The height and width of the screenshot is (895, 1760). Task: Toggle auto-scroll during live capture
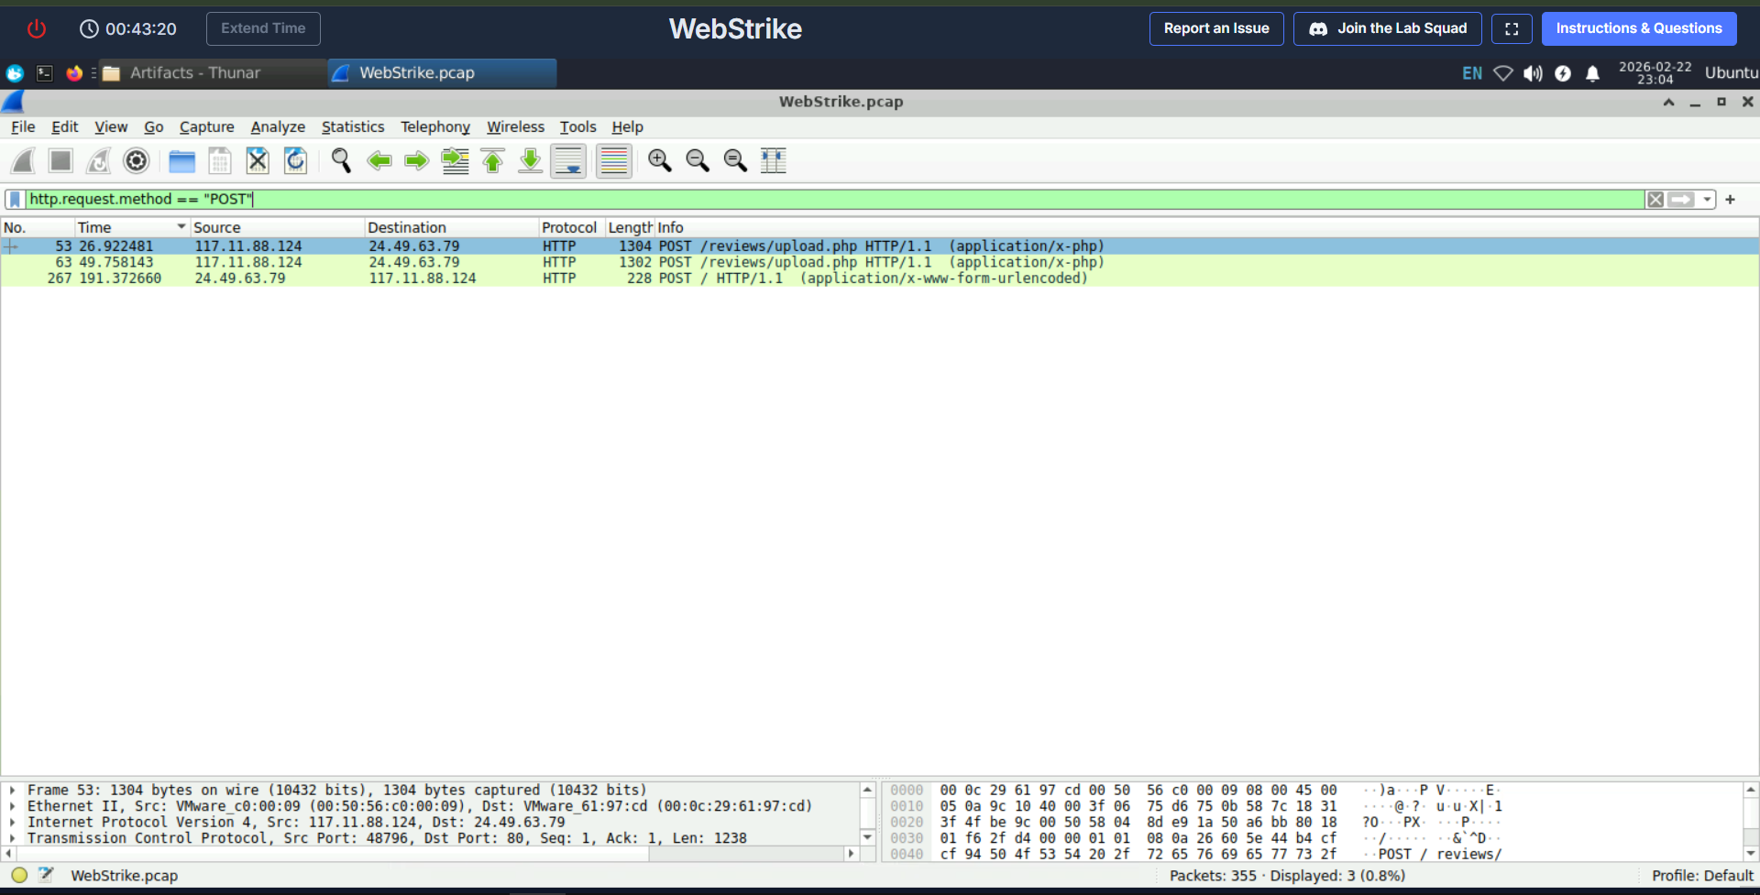(x=568, y=161)
